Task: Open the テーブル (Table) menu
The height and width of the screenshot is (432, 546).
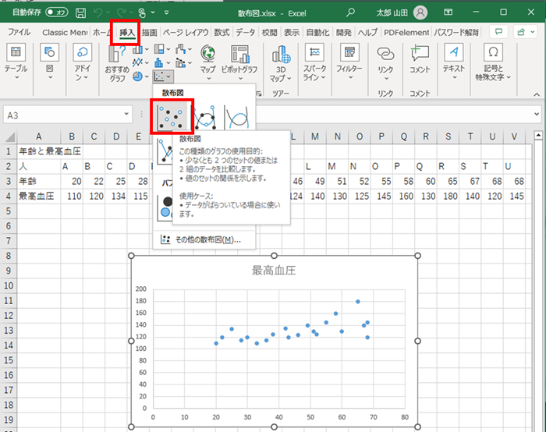Action: pyautogui.click(x=16, y=62)
